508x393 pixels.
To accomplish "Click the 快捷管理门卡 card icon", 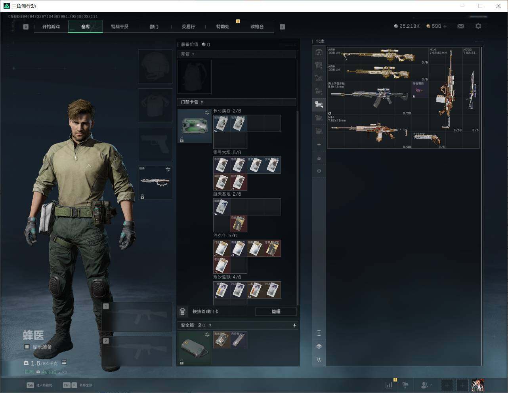I will tap(183, 311).
